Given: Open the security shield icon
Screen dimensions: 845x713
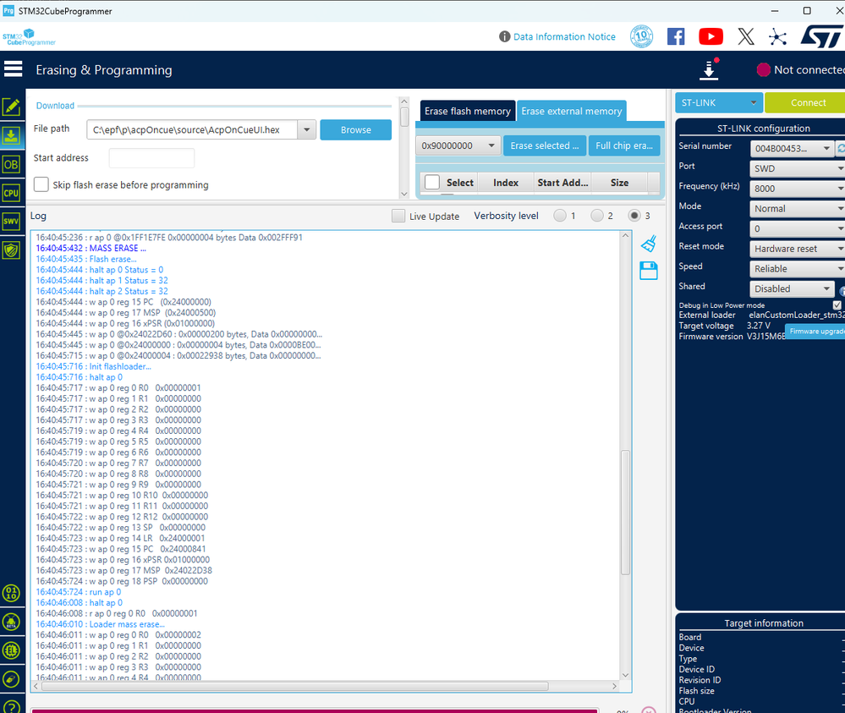Looking at the screenshot, I should [11, 250].
